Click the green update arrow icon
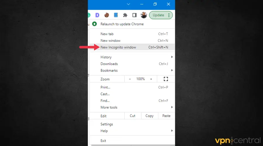The width and height of the screenshot is (263, 146). click(95, 24)
